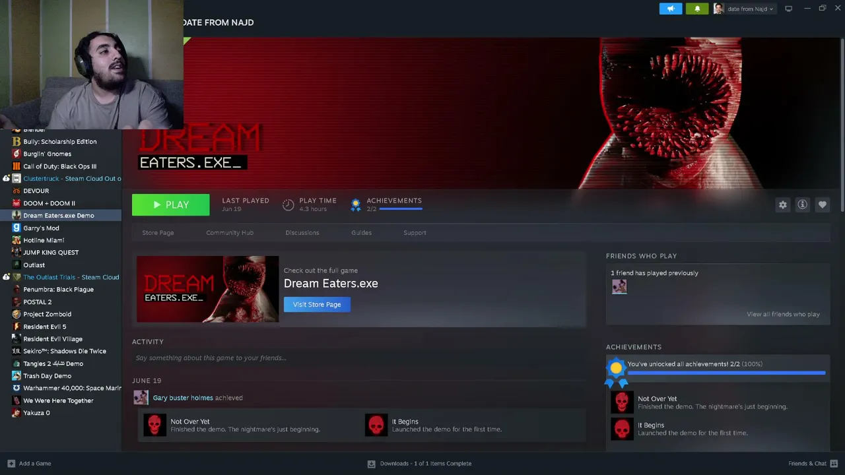Click the Yakuza 0 game icon
845x475 pixels.
click(x=17, y=412)
